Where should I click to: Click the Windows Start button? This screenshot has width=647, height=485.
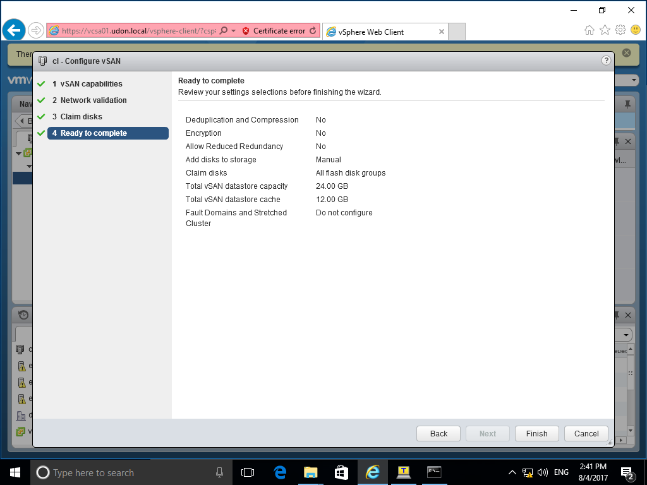point(15,472)
